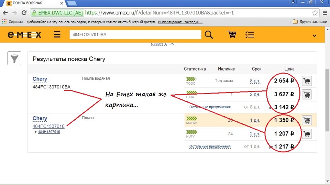Add the 2 654 ₽ offer to cart

coord(307,81)
